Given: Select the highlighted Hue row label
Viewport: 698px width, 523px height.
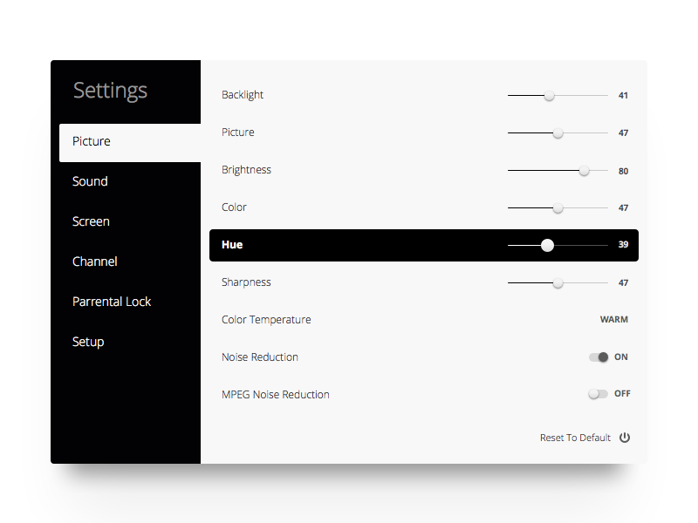Looking at the screenshot, I should (232, 245).
